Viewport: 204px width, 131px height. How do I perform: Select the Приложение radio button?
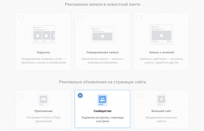21,95
